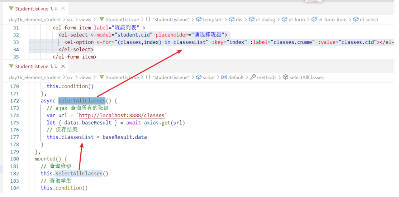The width and height of the screenshot is (399, 197).
Task: Select line number 184 in the gutter
Action: pyautogui.click(x=15, y=188)
